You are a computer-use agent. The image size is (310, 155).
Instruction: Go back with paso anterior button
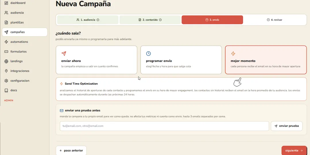click(x=71, y=150)
